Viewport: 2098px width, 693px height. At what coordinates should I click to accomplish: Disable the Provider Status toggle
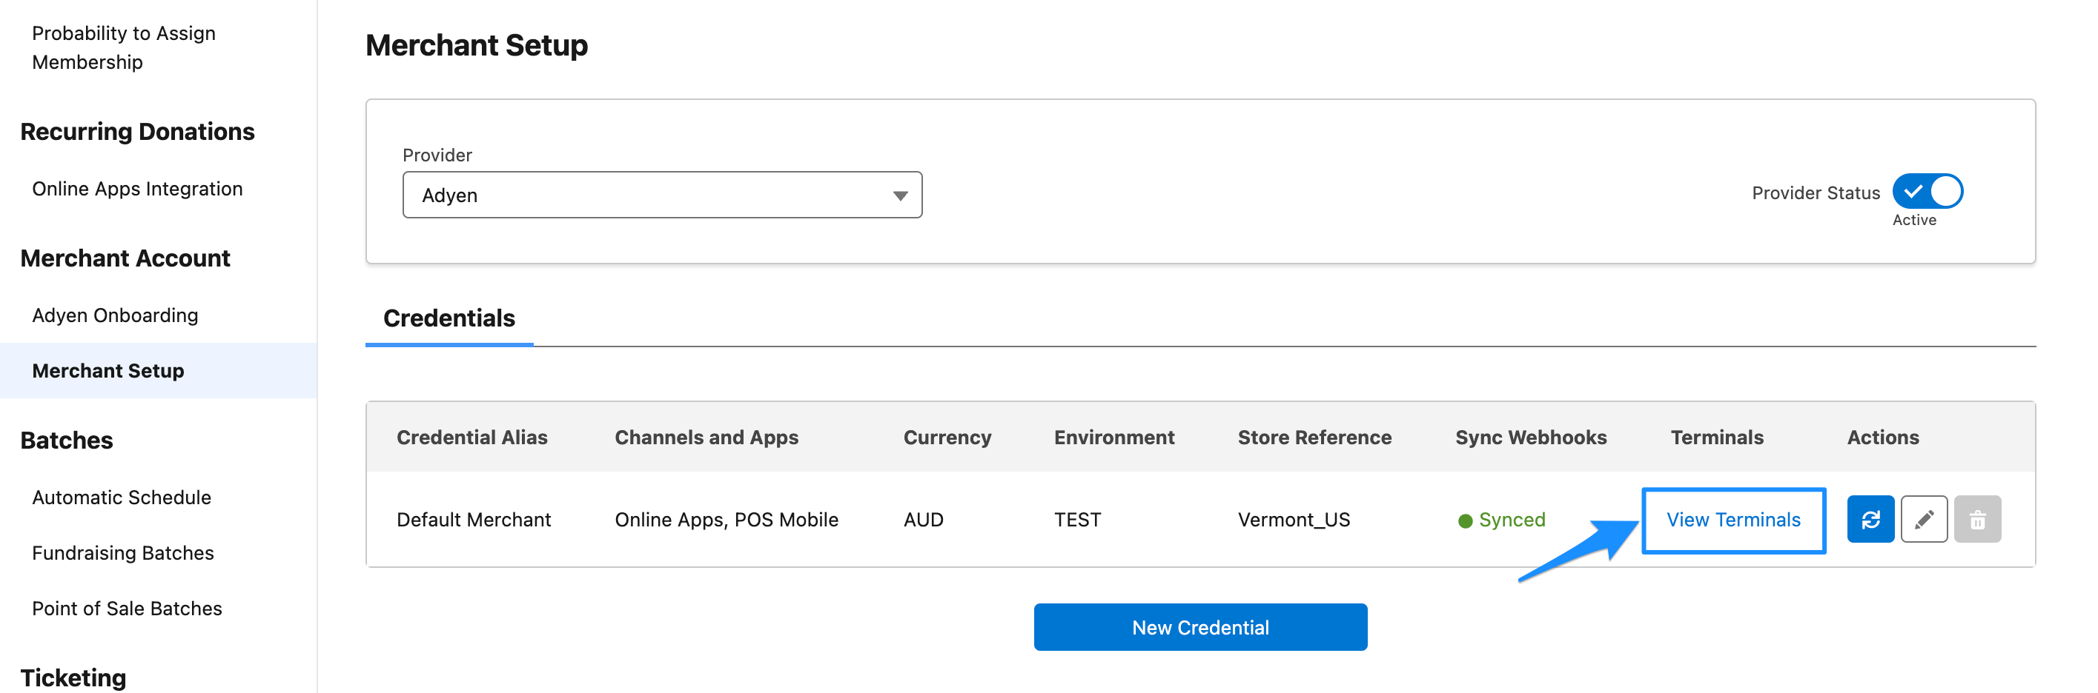(1927, 192)
